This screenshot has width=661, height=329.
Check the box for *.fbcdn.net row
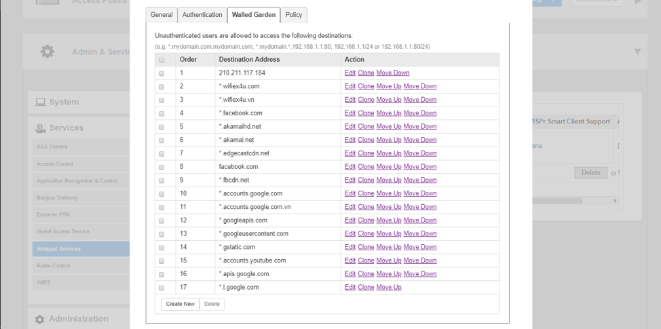click(162, 180)
